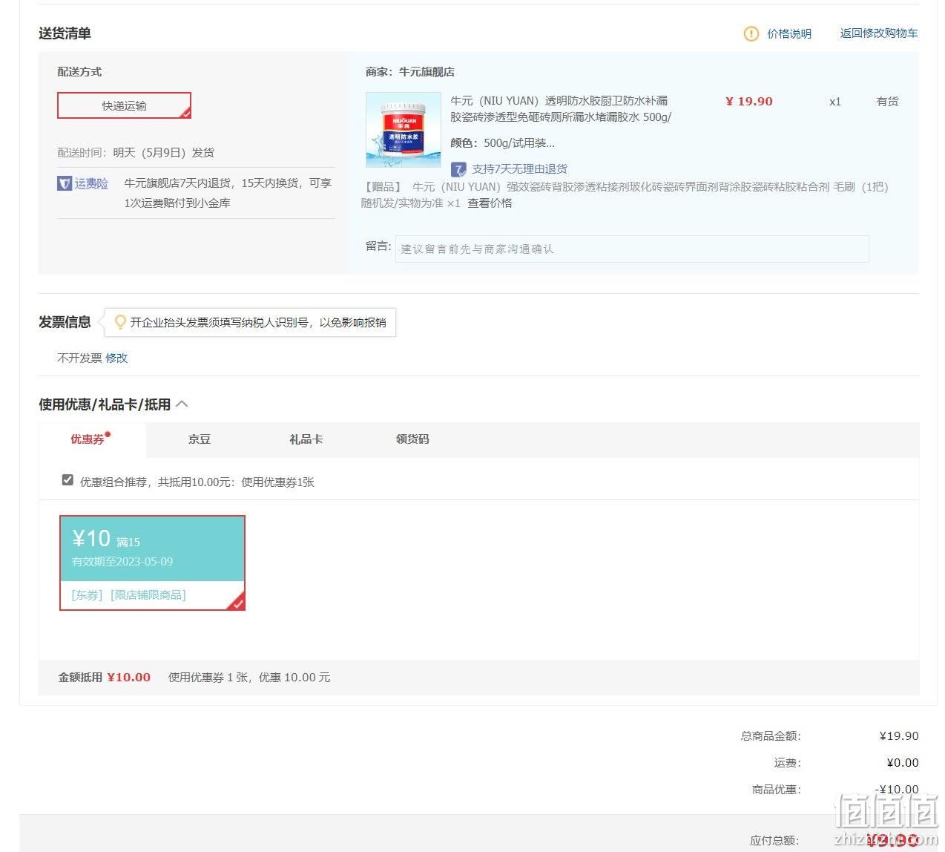This screenshot has width=945, height=852.
Task: Click the 有货 stock status
Action: click(x=887, y=101)
